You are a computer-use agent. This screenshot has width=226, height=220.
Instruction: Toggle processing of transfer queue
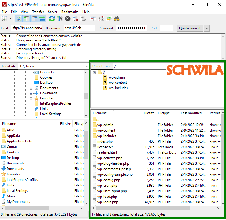point(60,19)
